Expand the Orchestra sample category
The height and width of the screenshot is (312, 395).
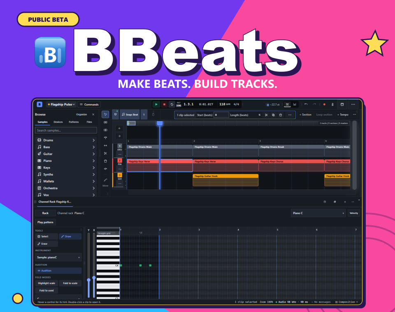point(66,188)
